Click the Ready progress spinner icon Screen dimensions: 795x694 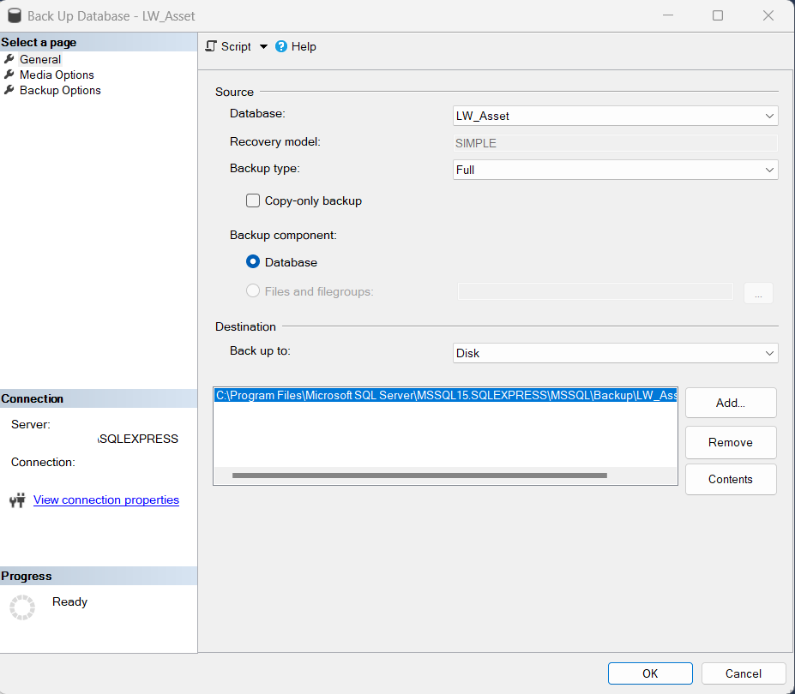(21, 607)
